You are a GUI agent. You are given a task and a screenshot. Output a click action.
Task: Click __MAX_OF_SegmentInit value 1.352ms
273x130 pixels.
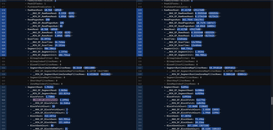199,52
